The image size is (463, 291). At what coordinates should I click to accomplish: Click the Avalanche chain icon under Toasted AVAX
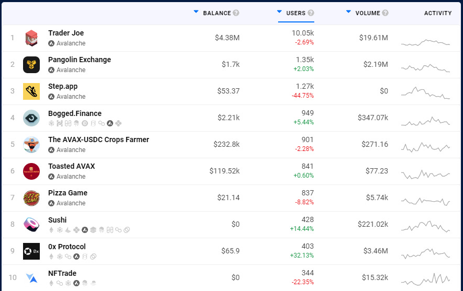tap(51, 177)
